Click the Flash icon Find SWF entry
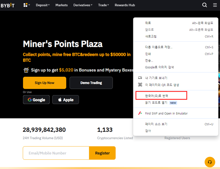 point(140,113)
